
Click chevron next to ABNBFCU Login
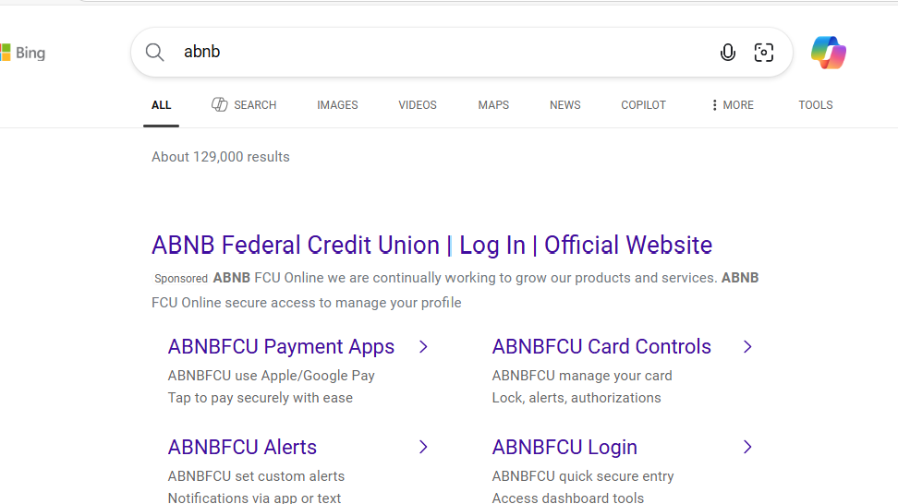pyautogui.click(x=747, y=447)
